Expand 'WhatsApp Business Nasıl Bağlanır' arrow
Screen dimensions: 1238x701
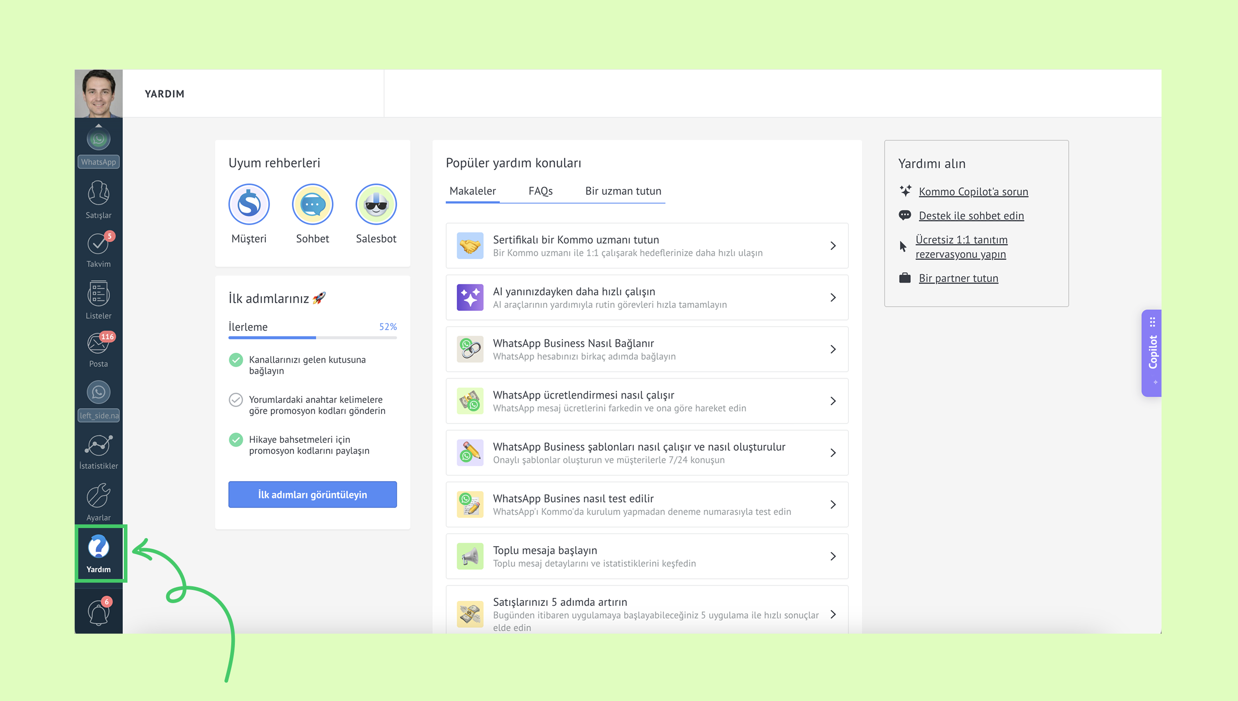click(833, 349)
